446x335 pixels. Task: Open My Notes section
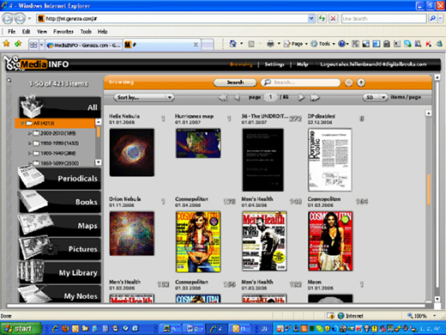(x=60, y=294)
